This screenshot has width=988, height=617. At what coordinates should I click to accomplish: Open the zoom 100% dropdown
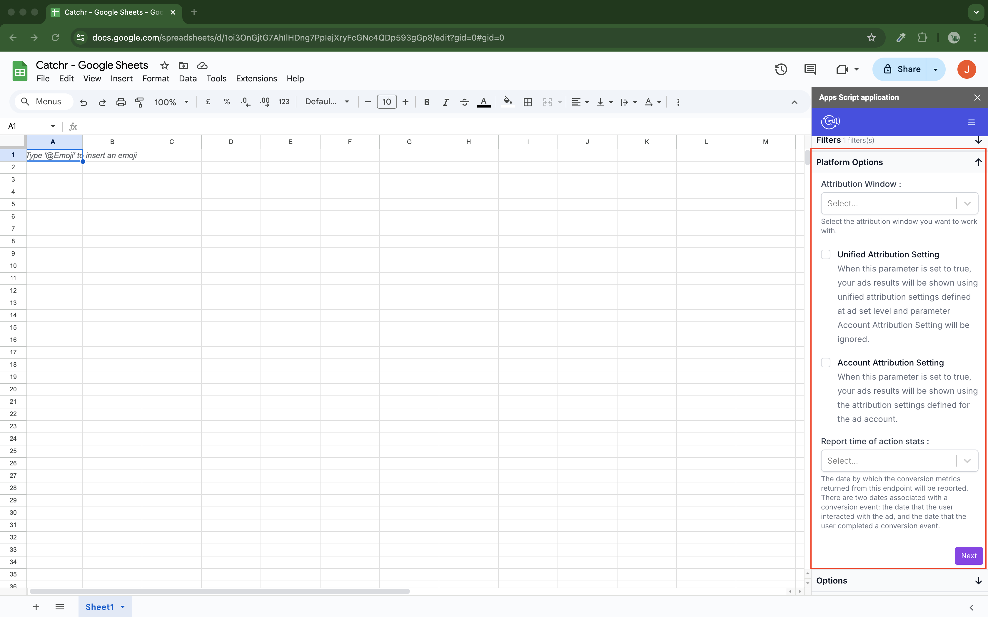click(x=171, y=102)
